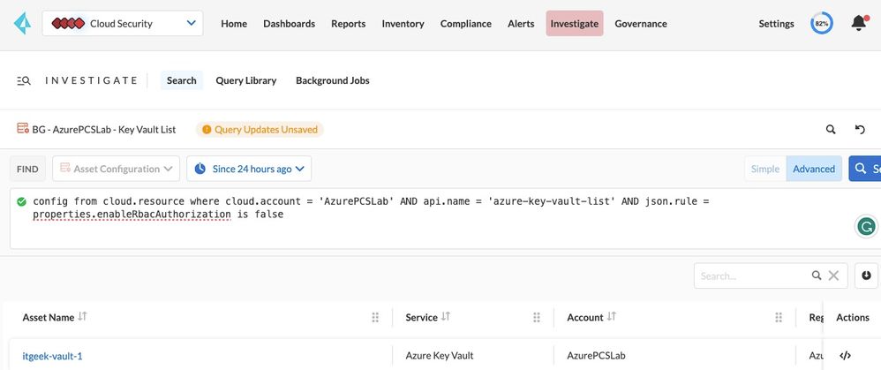Open the itgeek-vault-1 asset link
Screen dimensions: 881x370
coord(52,356)
